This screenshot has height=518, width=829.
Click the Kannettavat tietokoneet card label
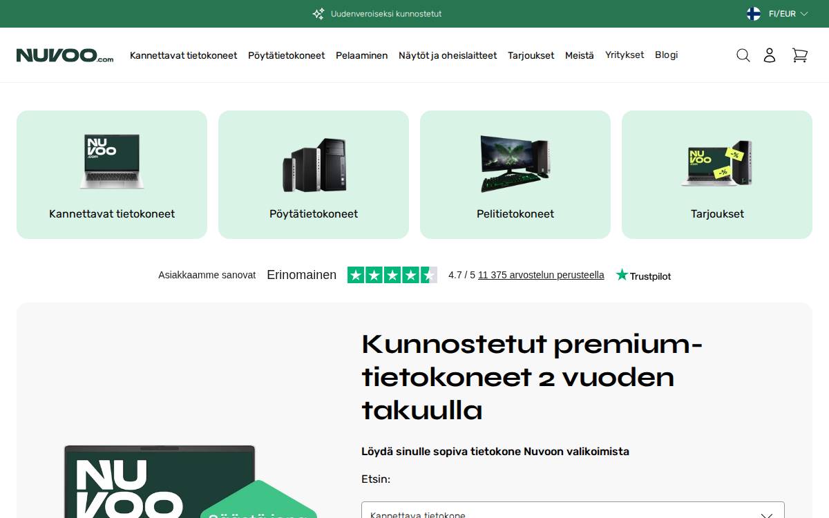click(112, 214)
